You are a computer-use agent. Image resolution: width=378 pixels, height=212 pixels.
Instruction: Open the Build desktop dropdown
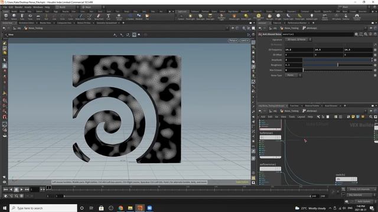click(x=67, y=7)
